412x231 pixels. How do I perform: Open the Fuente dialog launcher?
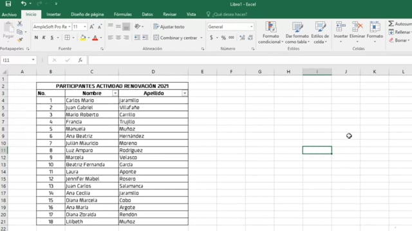click(x=102, y=49)
